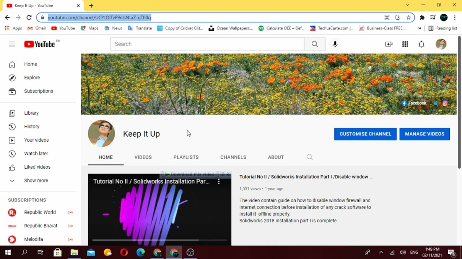Open the Windows Start menu

(8, 253)
